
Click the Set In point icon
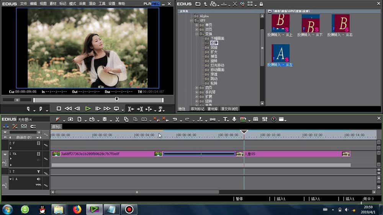pyautogui.click(x=28, y=109)
